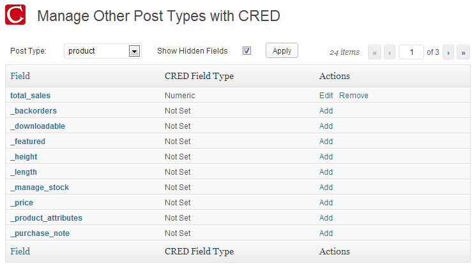Click the Apply button
The image size is (472, 264).
point(282,50)
